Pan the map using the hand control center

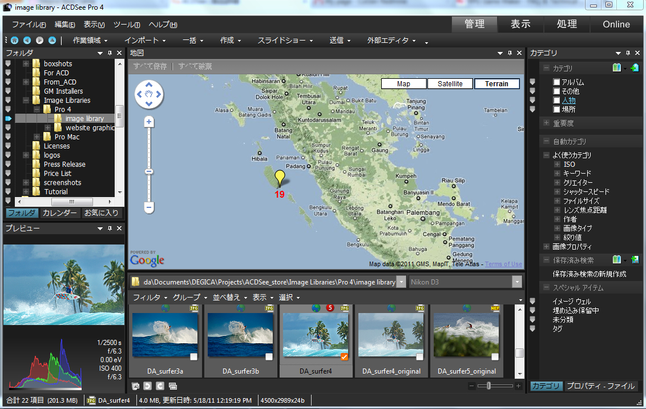coord(149,94)
